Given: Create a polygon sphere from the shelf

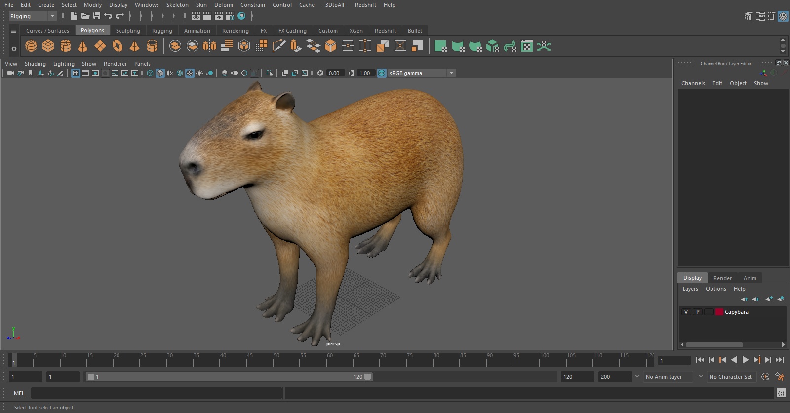Looking at the screenshot, I should pyautogui.click(x=31, y=46).
